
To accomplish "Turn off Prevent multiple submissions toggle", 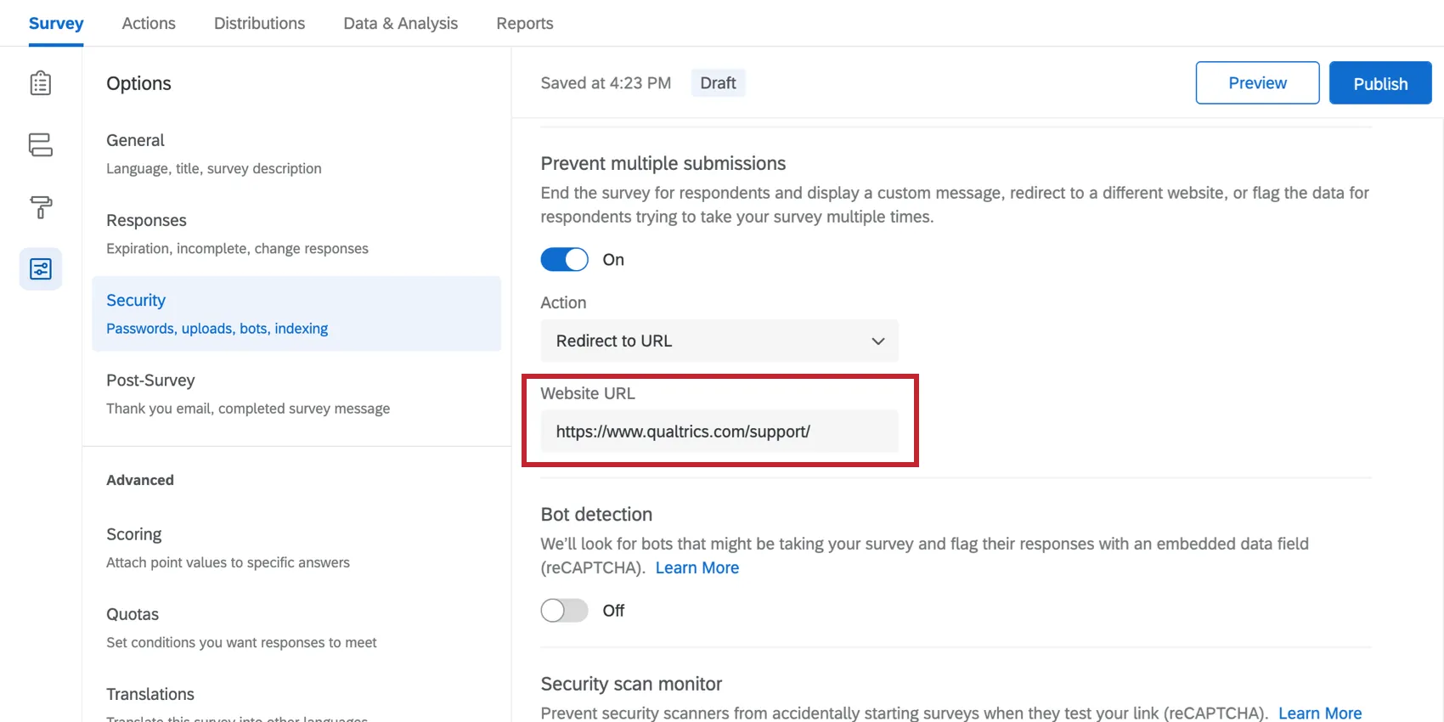I will click(x=564, y=260).
